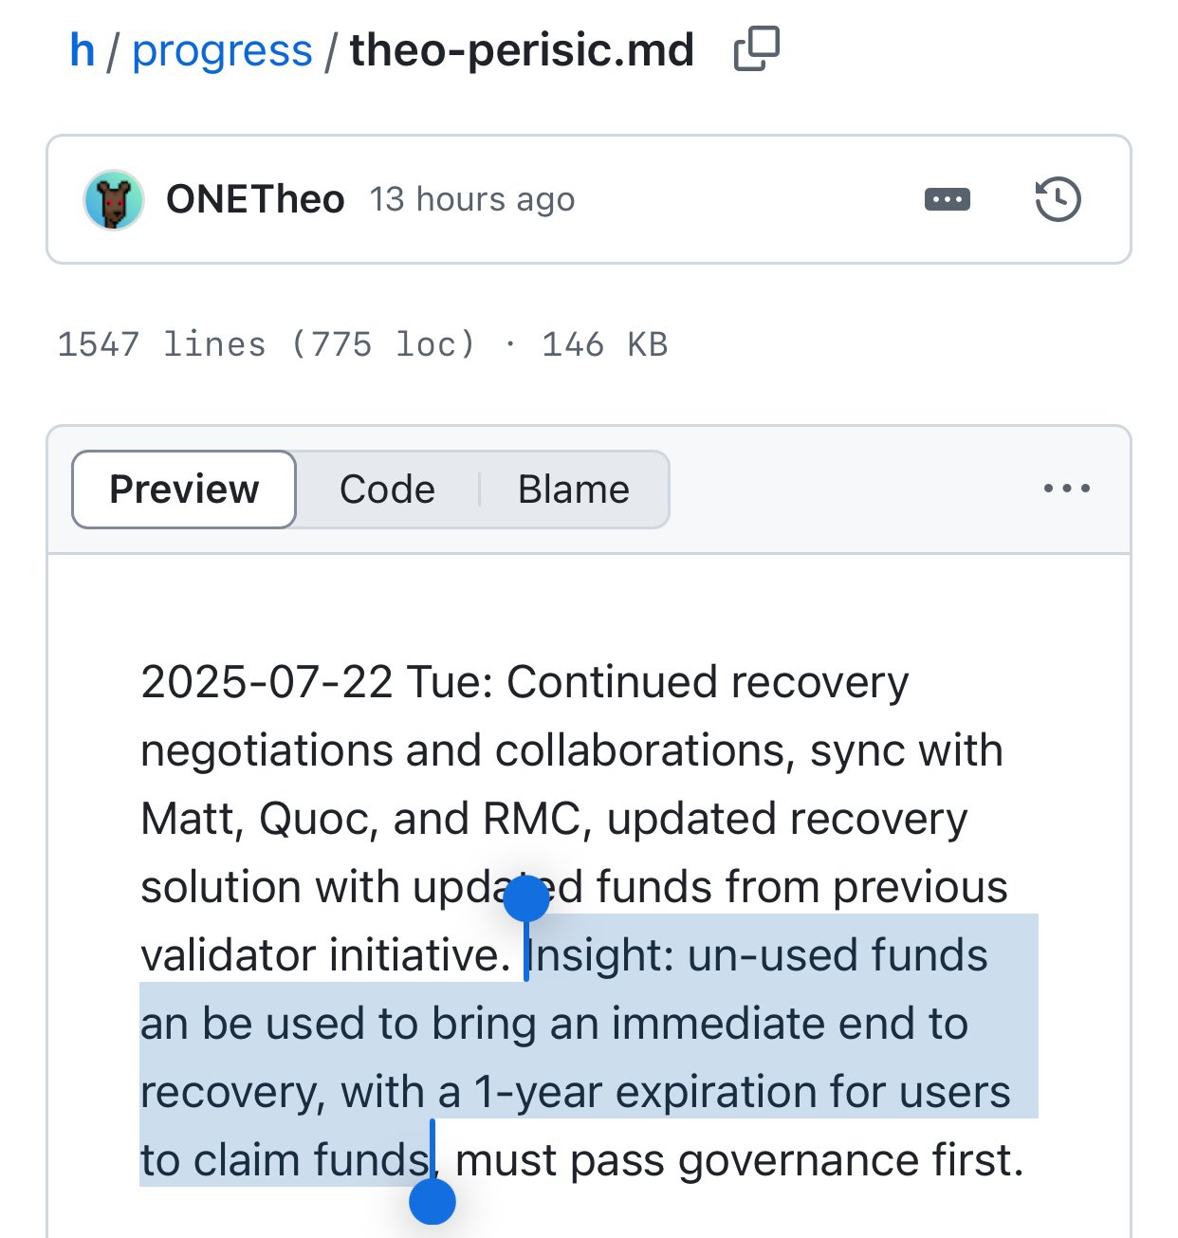Copy the file path with the copy icon

pos(756,49)
